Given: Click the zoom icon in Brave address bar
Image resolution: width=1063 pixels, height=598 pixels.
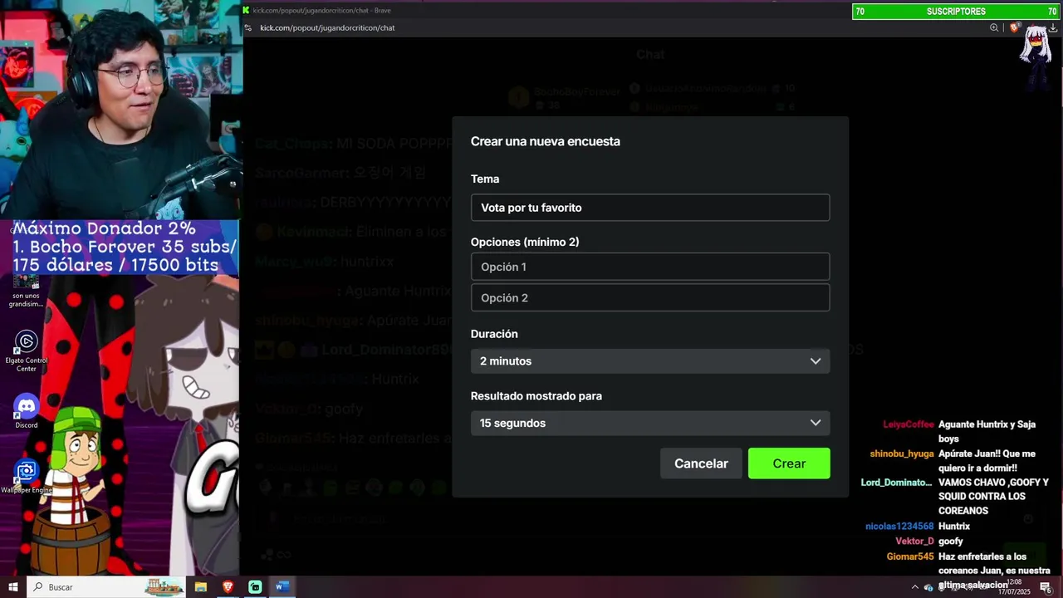Looking at the screenshot, I should click(994, 27).
